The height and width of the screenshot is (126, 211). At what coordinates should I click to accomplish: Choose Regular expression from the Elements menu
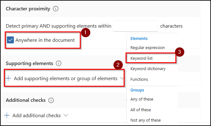click(147, 48)
